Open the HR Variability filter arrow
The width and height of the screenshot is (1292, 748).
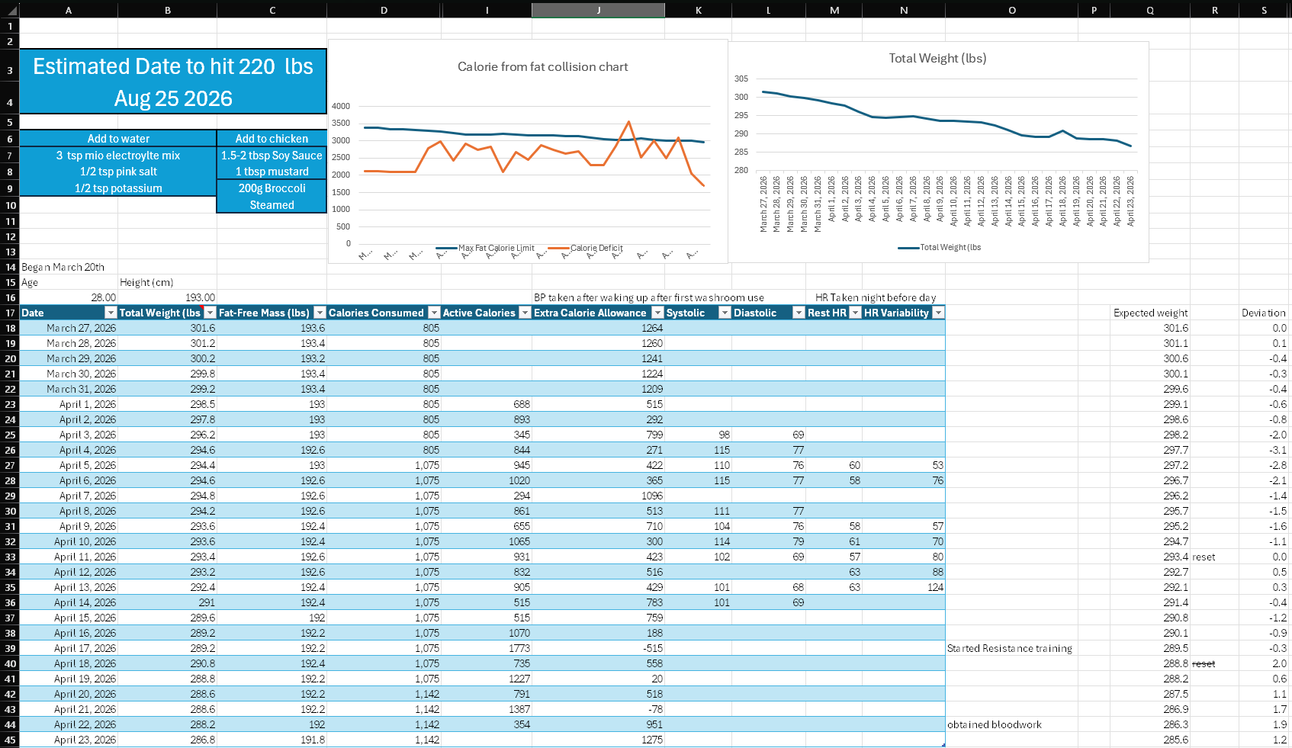939,313
